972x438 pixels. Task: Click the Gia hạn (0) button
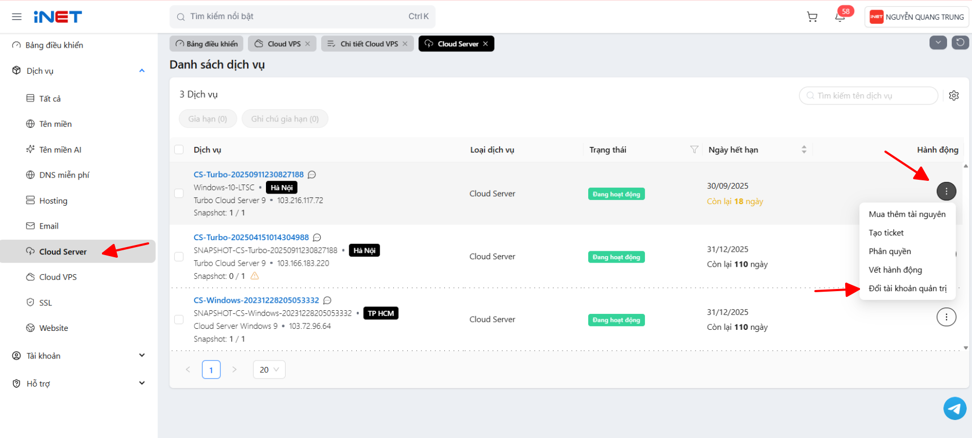click(208, 119)
